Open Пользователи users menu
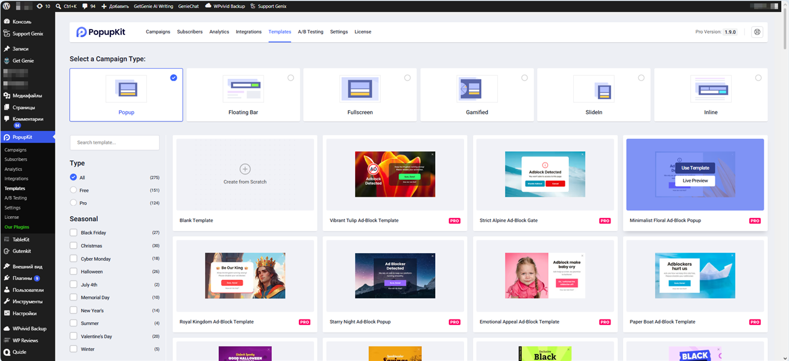Viewport: 789px width, 361px height. (27, 290)
